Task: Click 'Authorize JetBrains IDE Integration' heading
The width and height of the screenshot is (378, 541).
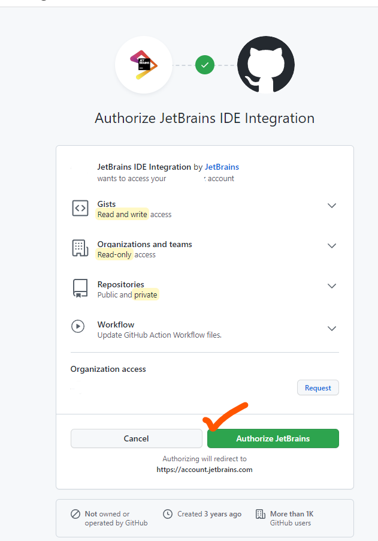Action: [x=205, y=118]
